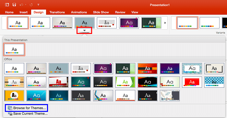227x118 pixels.
Task: Choose the white theme with green chevron
Action: (x=125, y=82)
